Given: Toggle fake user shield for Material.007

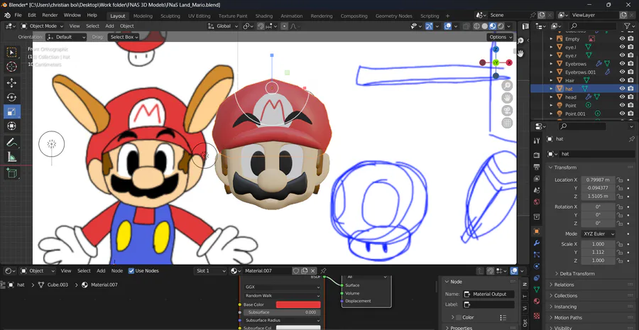Looking at the screenshot, I should 296,270.
